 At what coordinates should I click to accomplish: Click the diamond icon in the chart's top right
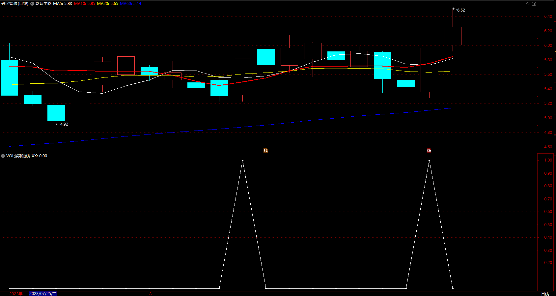point(528,4)
